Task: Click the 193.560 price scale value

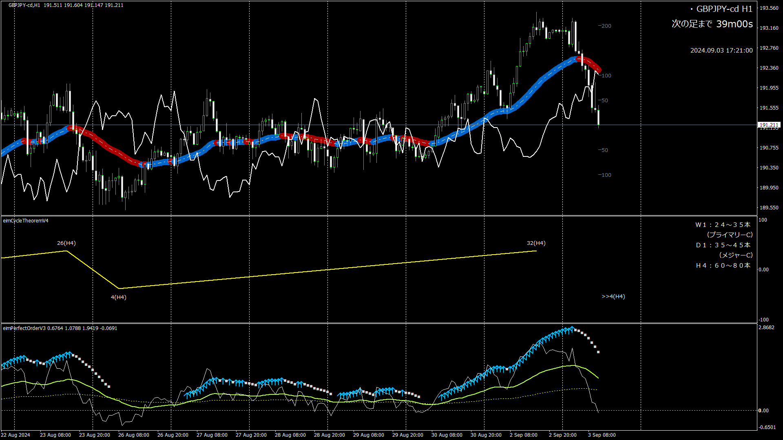Action: click(x=769, y=8)
